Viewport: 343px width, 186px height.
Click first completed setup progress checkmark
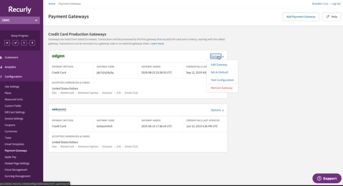point(7,43)
